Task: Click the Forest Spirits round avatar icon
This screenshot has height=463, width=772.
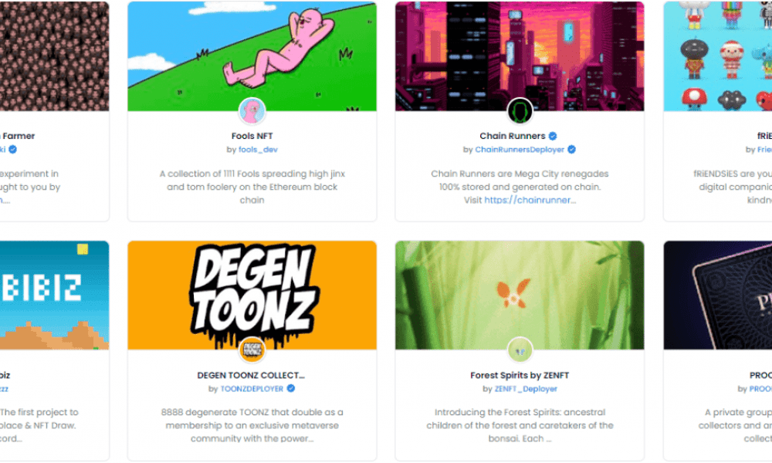Action: (x=520, y=350)
